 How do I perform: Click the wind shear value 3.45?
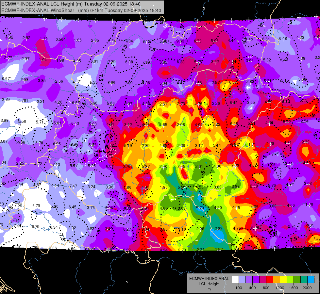pyautogui.click(x=181, y=167)
